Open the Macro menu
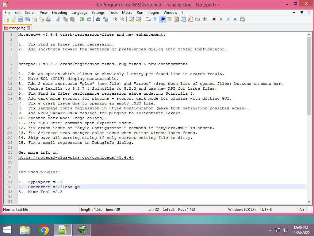Screen dimensions: 314x236 point(127,12)
